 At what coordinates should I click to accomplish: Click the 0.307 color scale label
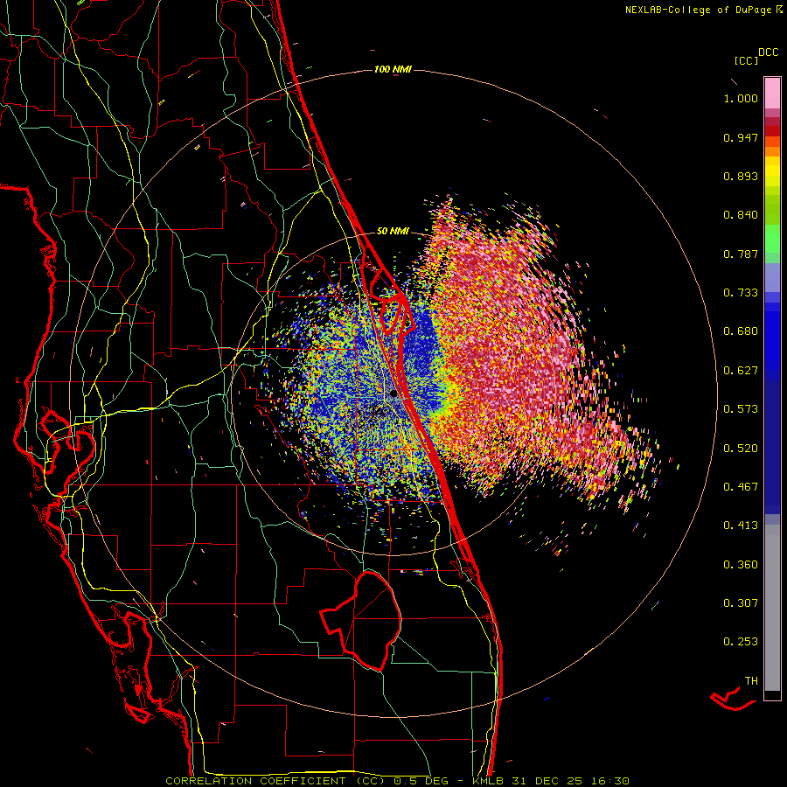pos(741,603)
